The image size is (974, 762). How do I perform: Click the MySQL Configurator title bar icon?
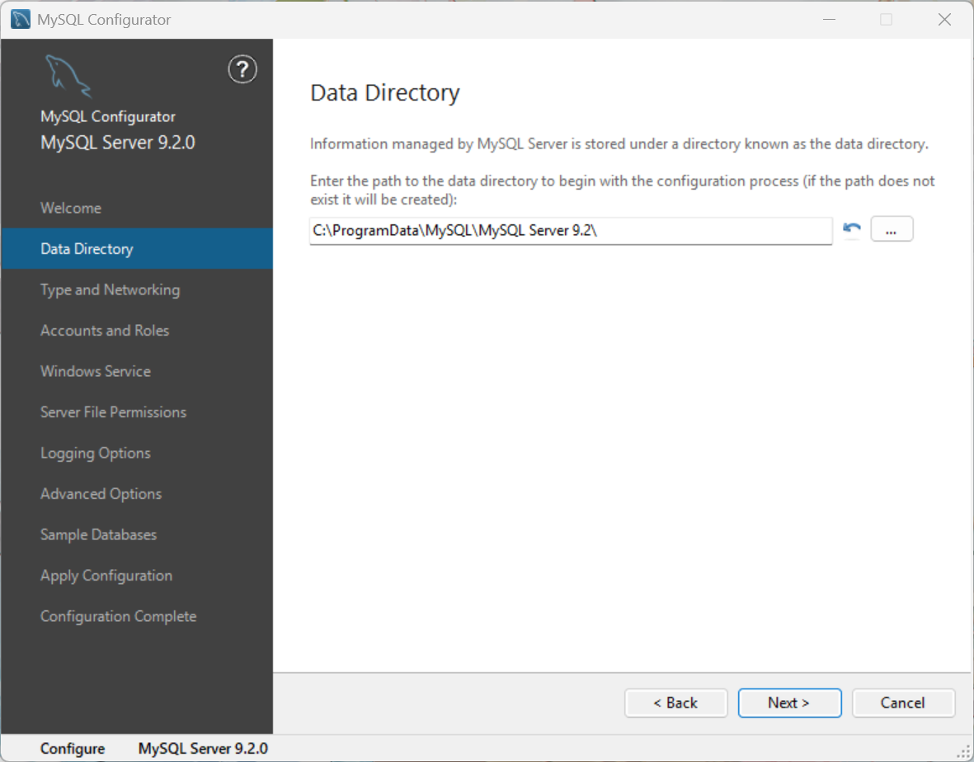click(21, 19)
